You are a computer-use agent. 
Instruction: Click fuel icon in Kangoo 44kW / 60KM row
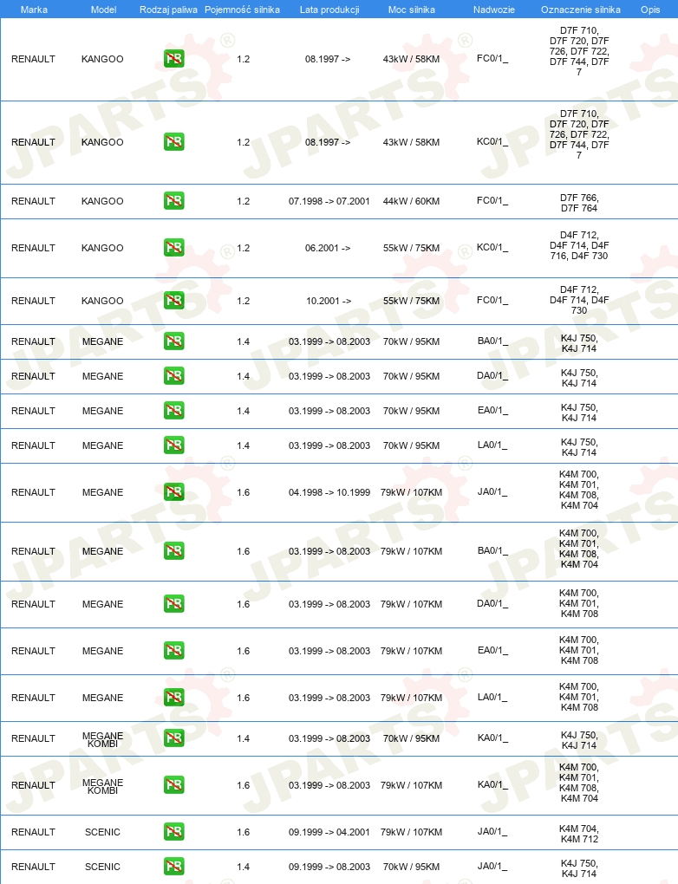173,201
